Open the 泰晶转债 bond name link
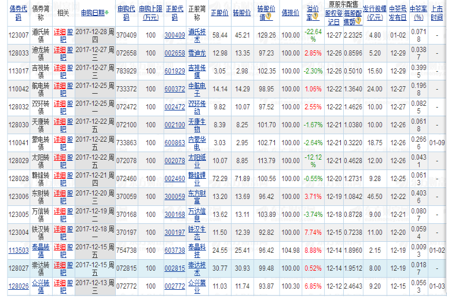The height and width of the screenshot is (306, 459). click(x=41, y=250)
